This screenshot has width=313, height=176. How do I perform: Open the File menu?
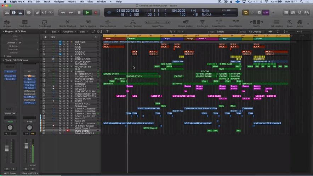click(30, 2)
